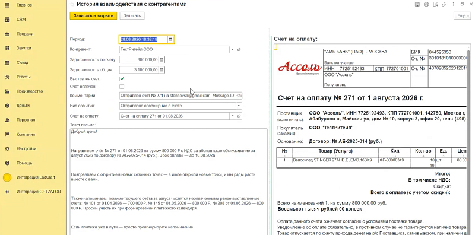Click Восемьсот тысяч рублей 00 копеек text
The image size is (475, 235).
tap(319, 209)
